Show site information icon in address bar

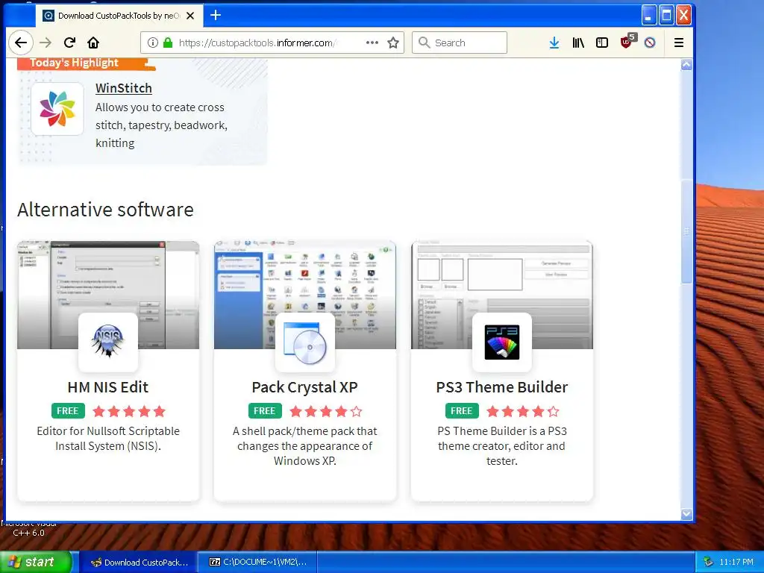click(152, 43)
